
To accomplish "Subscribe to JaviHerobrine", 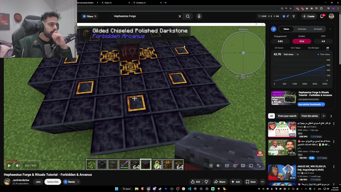I will (53, 182).
